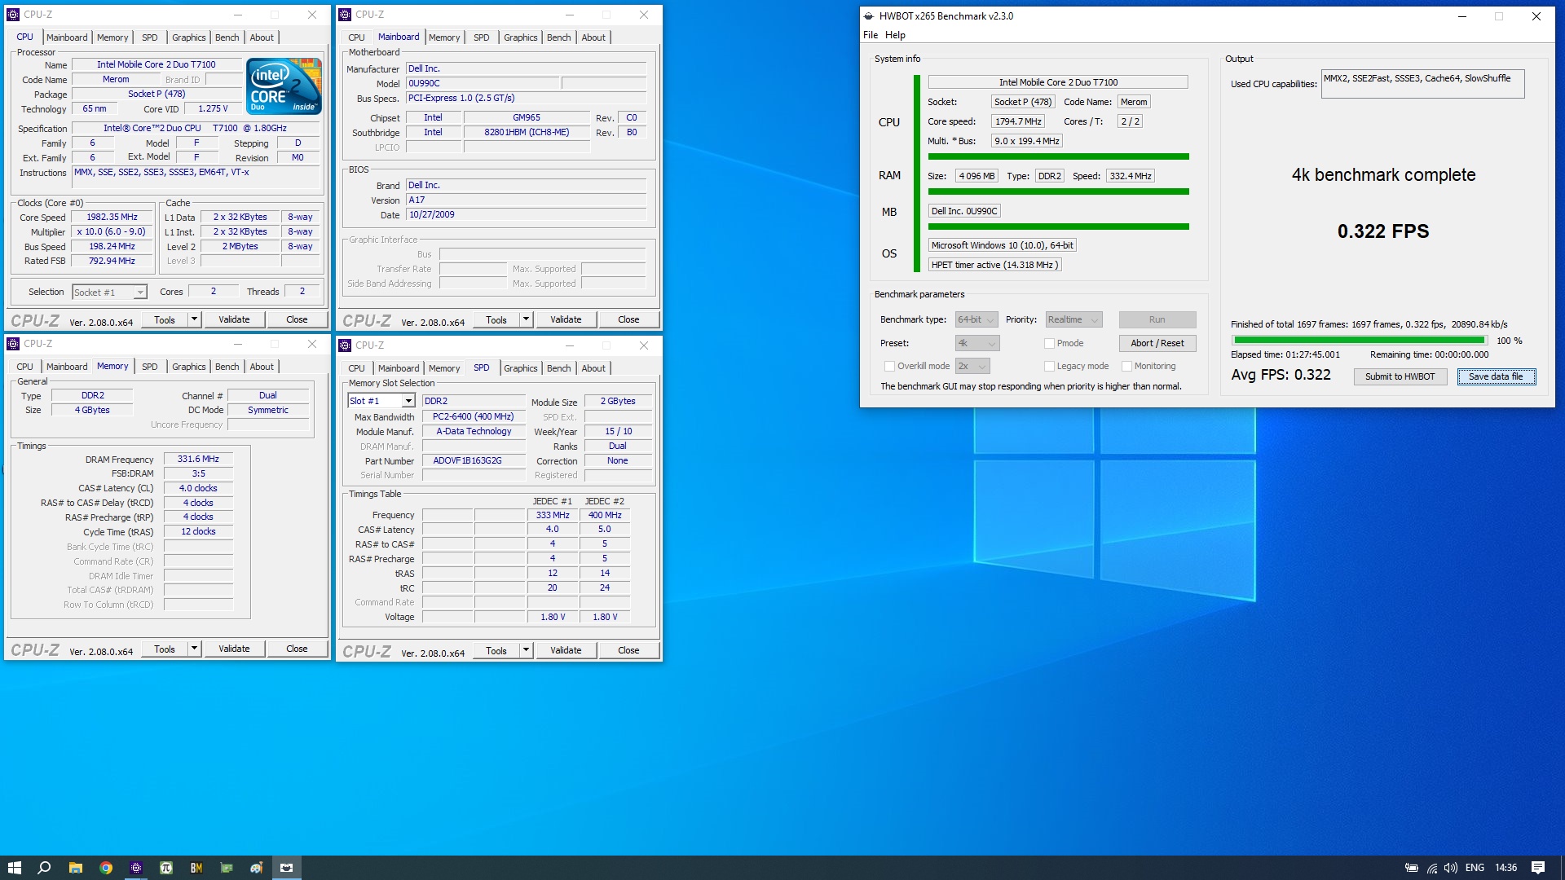Screen dimensions: 1565x880
Task: Open the Preset 4k dropdown
Action: click(976, 344)
